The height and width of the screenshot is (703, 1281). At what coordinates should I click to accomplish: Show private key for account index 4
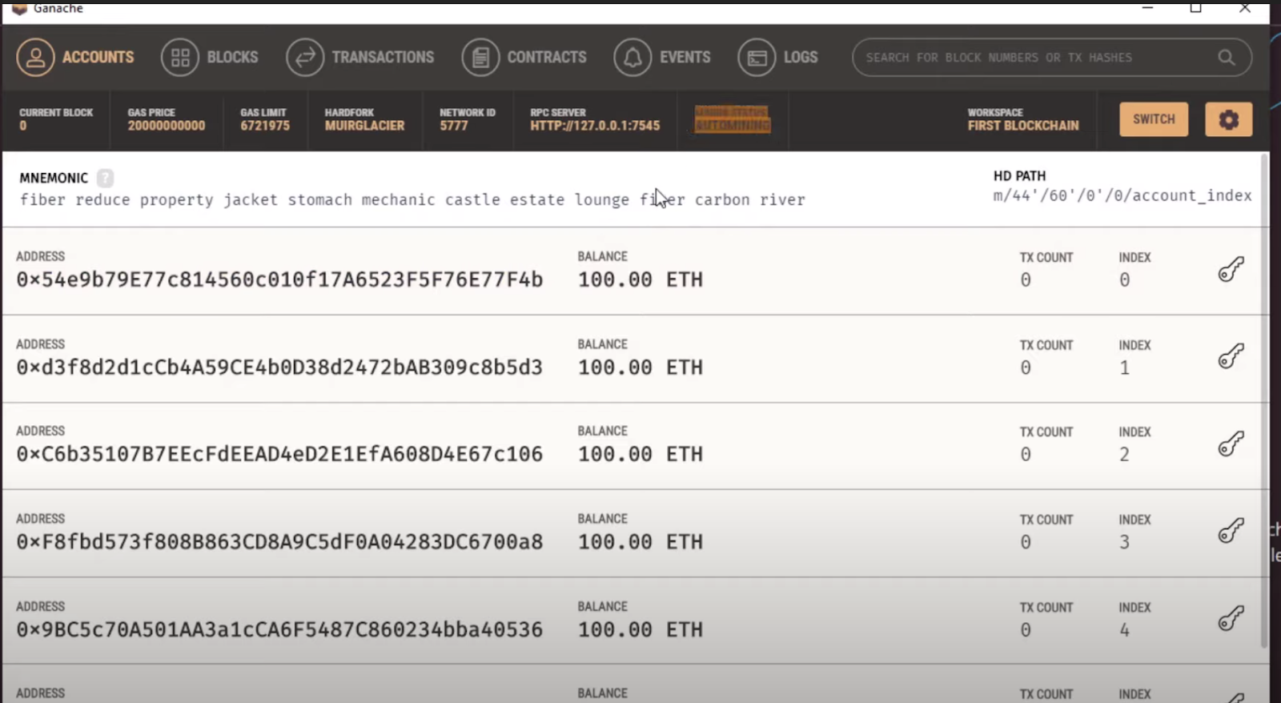(1231, 618)
